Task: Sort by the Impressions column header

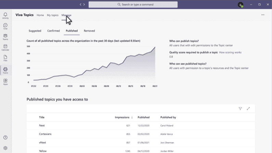Action: (124, 117)
